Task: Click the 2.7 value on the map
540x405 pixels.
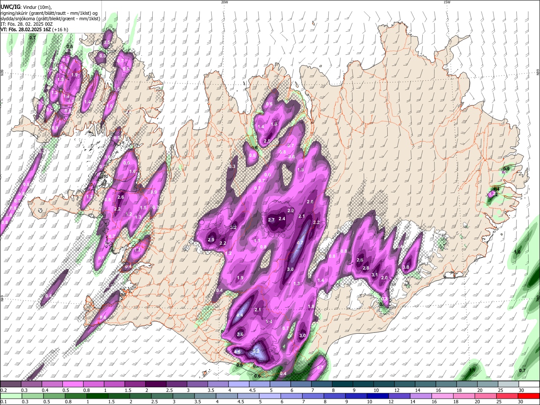Action: tap(272, 220)
